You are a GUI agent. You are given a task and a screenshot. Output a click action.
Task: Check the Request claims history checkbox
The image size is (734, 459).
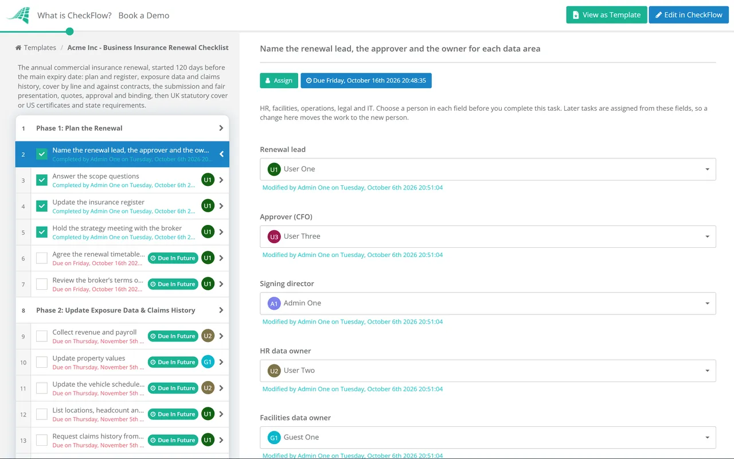click(x=42, y=440)
